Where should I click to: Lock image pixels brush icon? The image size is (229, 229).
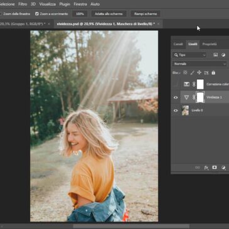click(192, 73)
